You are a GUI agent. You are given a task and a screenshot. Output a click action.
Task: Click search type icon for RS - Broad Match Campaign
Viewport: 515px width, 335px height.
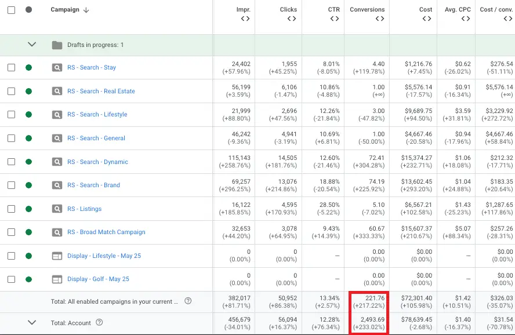click(x=57, y=232)
